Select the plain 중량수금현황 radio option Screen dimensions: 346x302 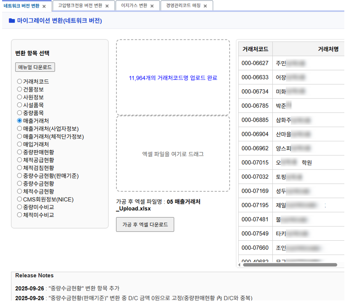click(19, 184)
